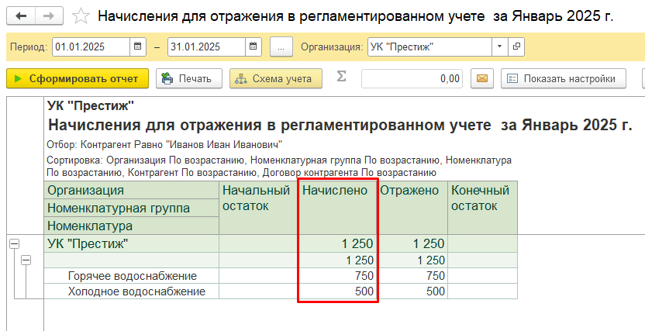Select Начислено total 1 250 in УК "Престиж" row
The width and height of the screenshot is (645, 331).
pyautogui.click(x=337, y=243)
